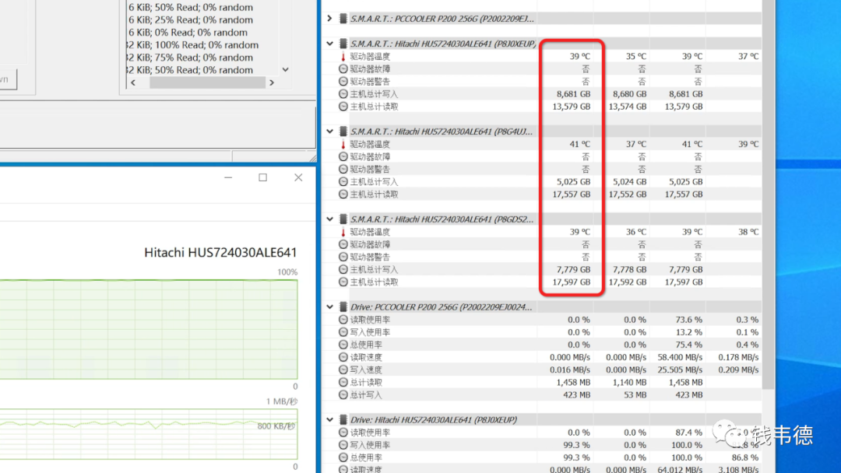This screenshot has height=473, width=841.
Task: Click 读取使用率 circle icon in Drive: Hitachi group
Action: (x=343, y=433)
